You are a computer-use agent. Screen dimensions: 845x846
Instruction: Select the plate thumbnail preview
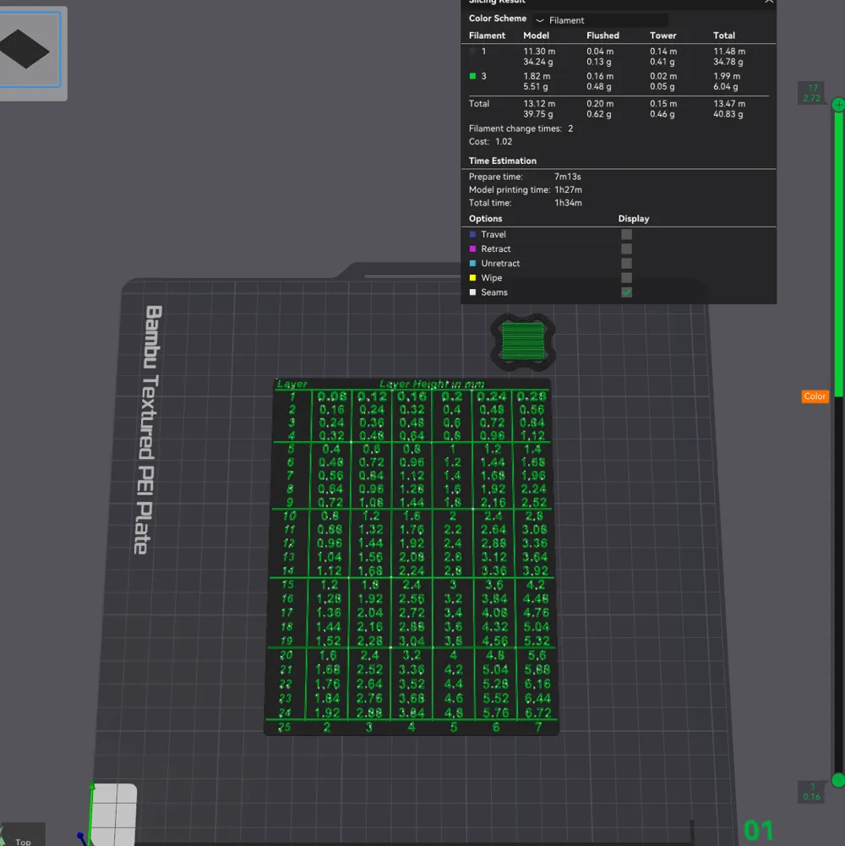coord(30,50)
